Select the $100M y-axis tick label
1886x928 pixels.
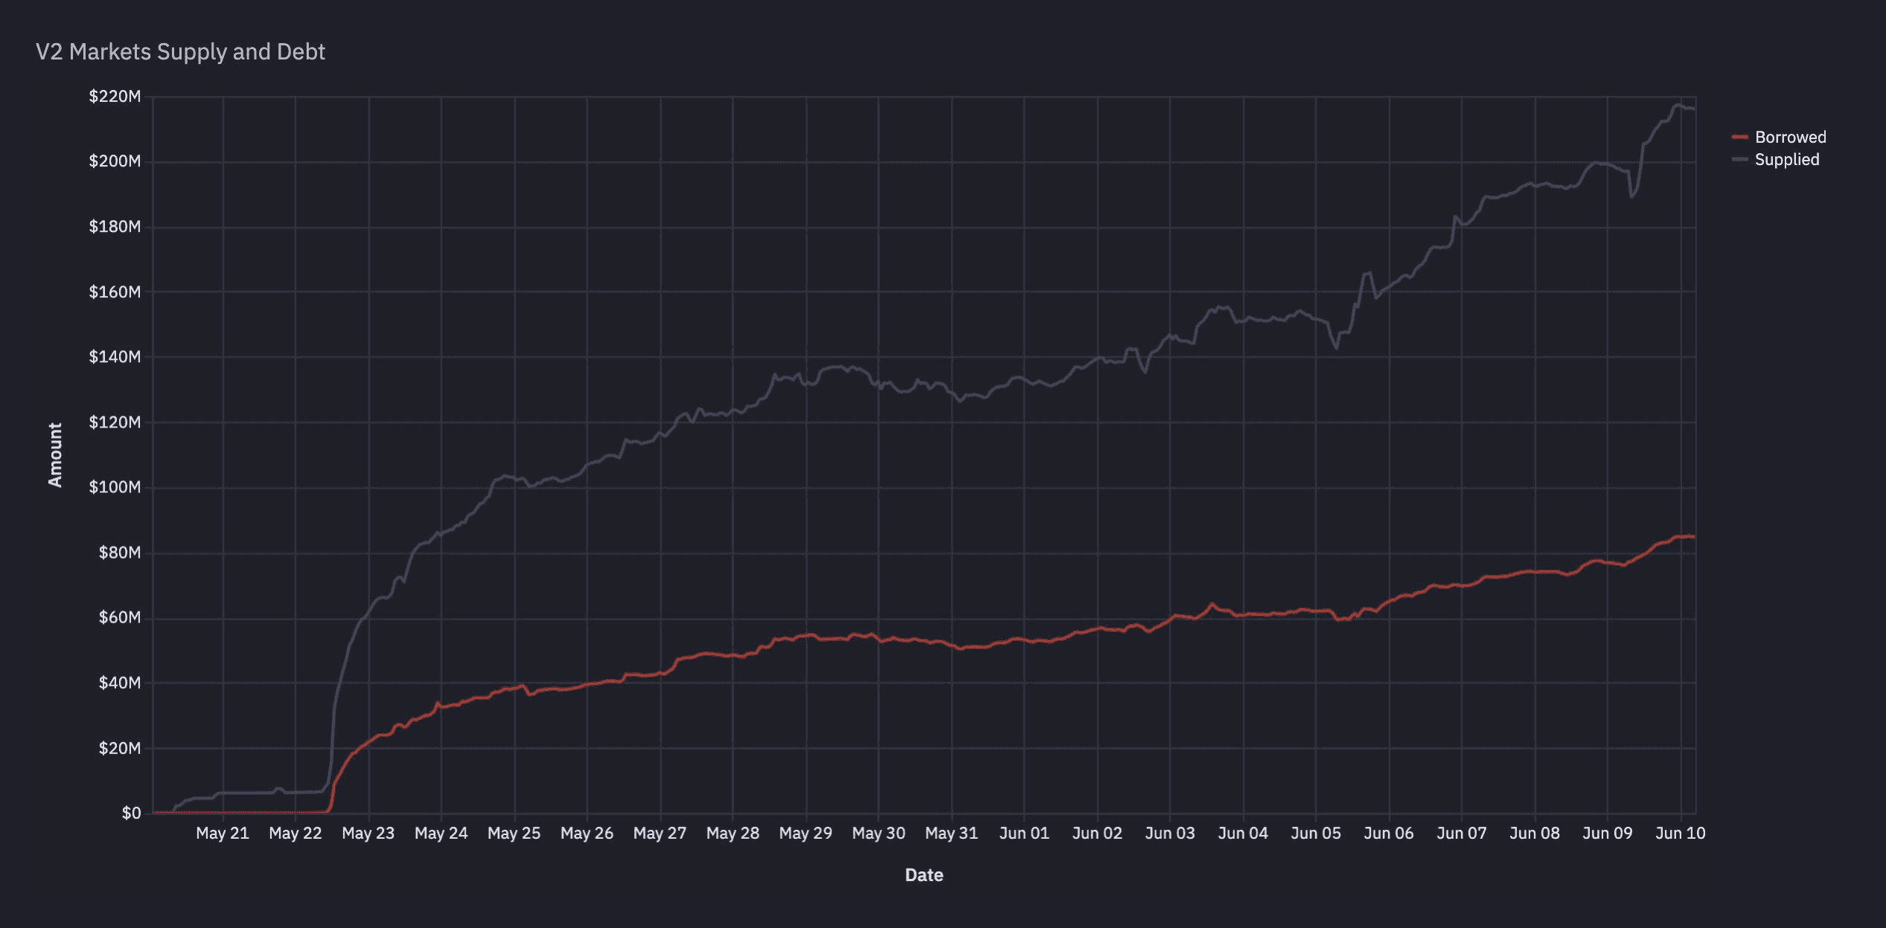point(115,487)
